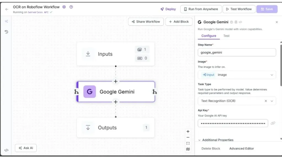Zoom in the canvas with plus control

tap(188, 131)
